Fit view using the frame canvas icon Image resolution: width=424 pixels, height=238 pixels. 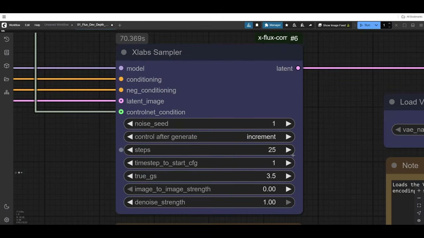(x=419, y=206)
